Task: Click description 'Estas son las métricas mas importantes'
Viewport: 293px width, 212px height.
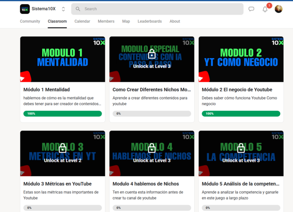Action: point(61,195)
